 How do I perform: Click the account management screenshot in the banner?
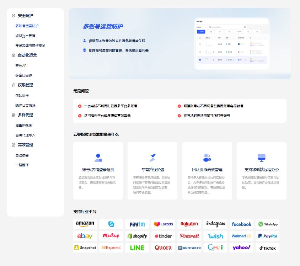point(232,44)
